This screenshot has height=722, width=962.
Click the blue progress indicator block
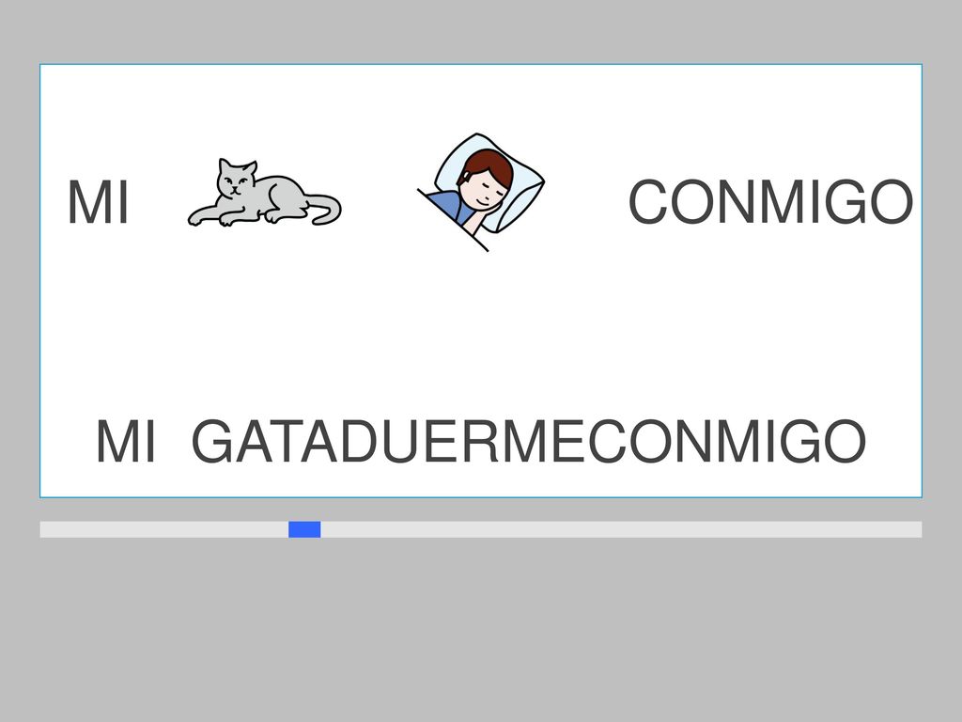tap(304, 529)
